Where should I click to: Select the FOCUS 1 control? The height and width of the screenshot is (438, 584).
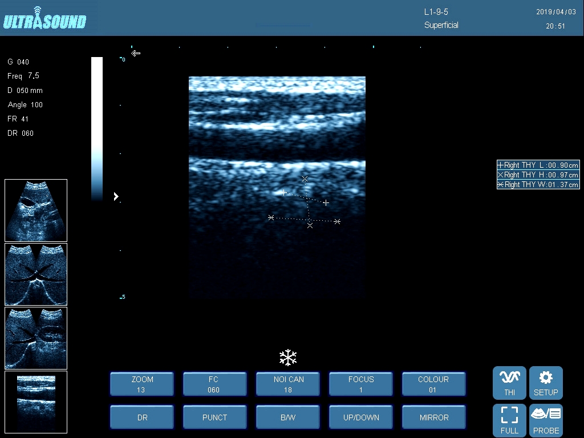point(361,384)
